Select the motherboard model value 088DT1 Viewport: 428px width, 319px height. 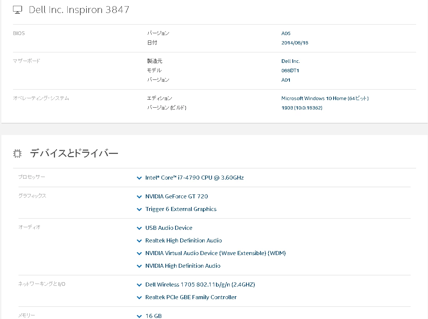click(x=290, y=70)
